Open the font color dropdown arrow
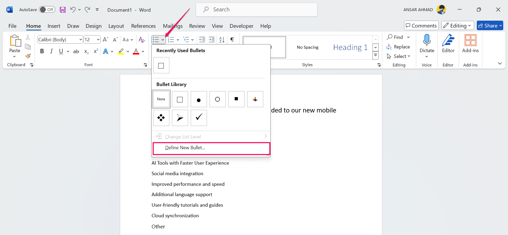This screenshot has height=235, width=508. [x=143, y=51]
